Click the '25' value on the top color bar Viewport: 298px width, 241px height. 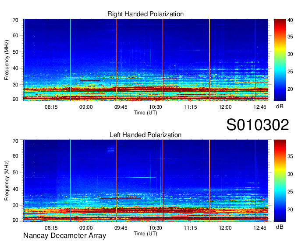click(290, 72)
